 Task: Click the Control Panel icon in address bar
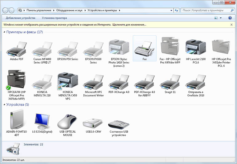pos(20,10)
